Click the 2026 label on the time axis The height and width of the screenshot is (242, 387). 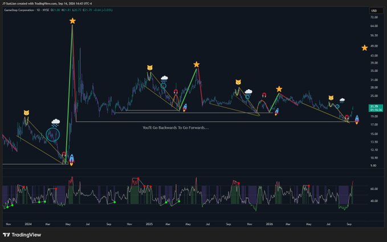[269, 224]
